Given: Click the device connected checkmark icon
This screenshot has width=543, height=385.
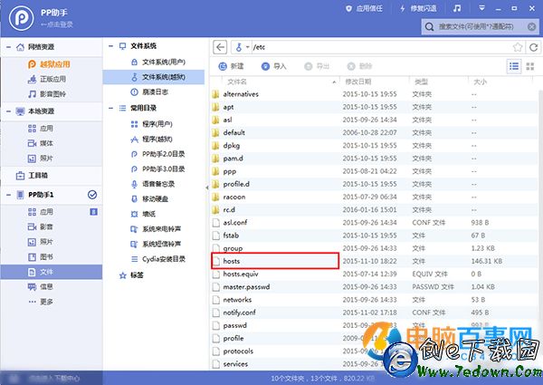Looking at the screenshot, I should (92, 195).
